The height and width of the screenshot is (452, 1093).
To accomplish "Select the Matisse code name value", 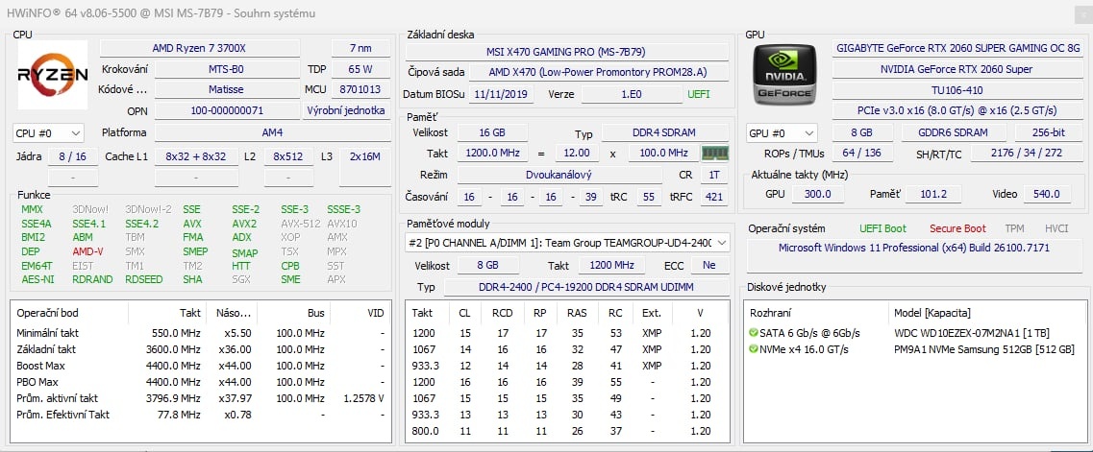I will (x=227, y=89).
